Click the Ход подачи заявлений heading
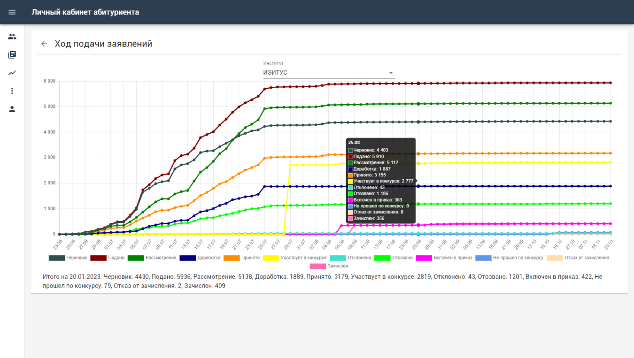 [x=103, y=44]
